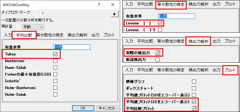The width and height of the screenshot is (240, 112).
Task: Check Fisherの最小有意差(LSD) option
Action: [55, 74]
